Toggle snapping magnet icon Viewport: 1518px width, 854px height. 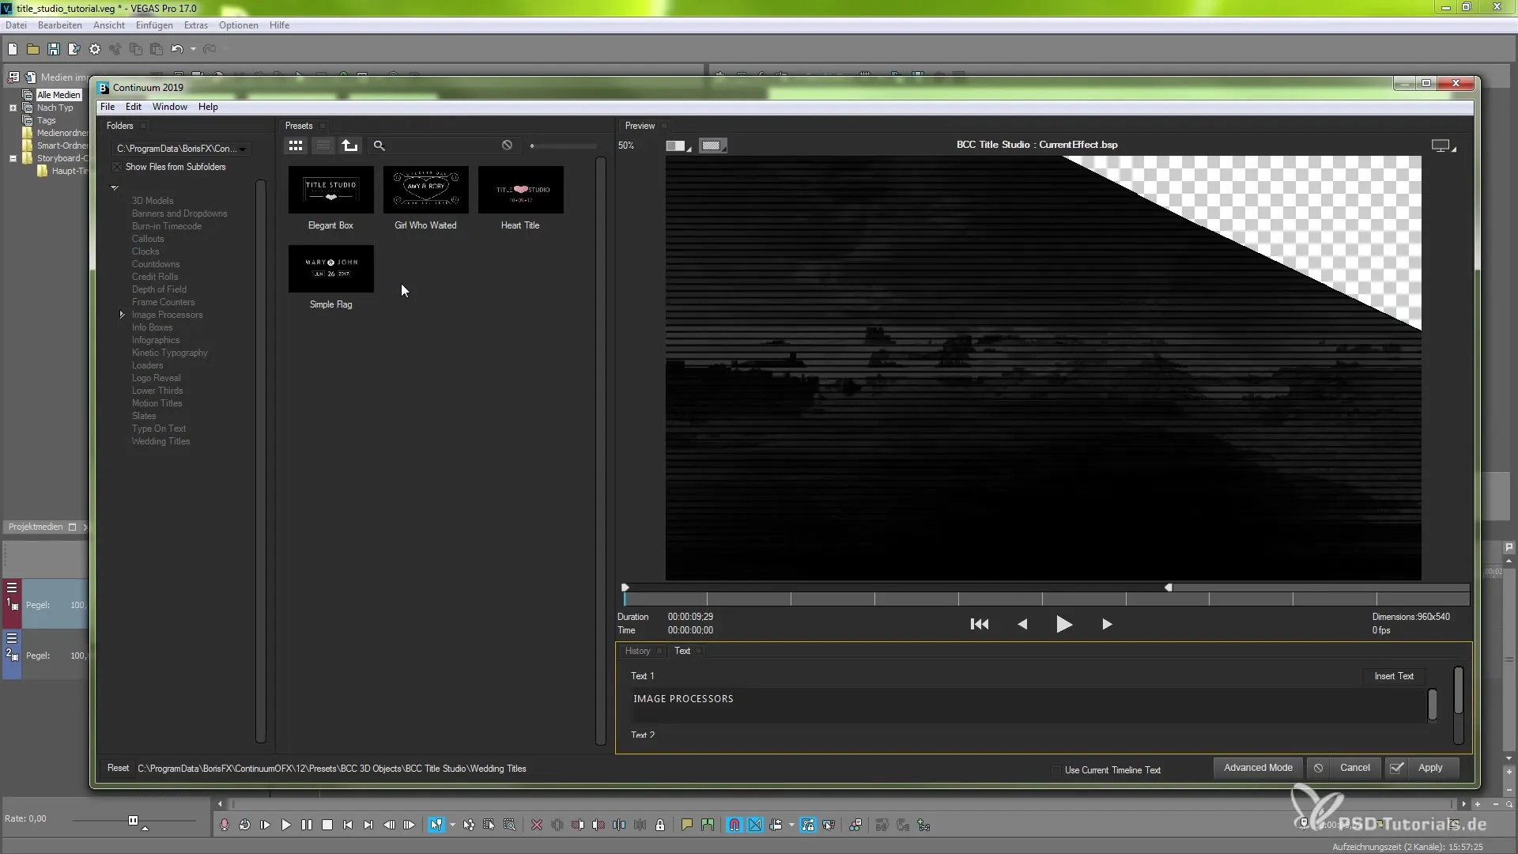coord(734,825)
